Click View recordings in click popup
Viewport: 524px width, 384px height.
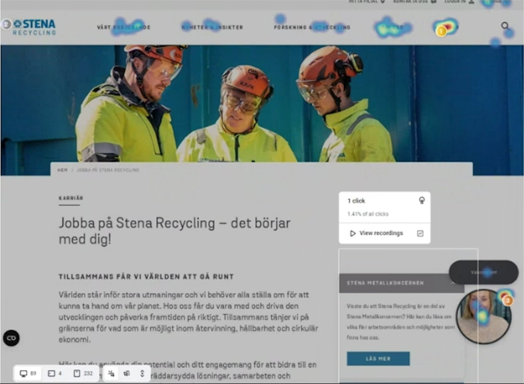[x=381, y=233]
